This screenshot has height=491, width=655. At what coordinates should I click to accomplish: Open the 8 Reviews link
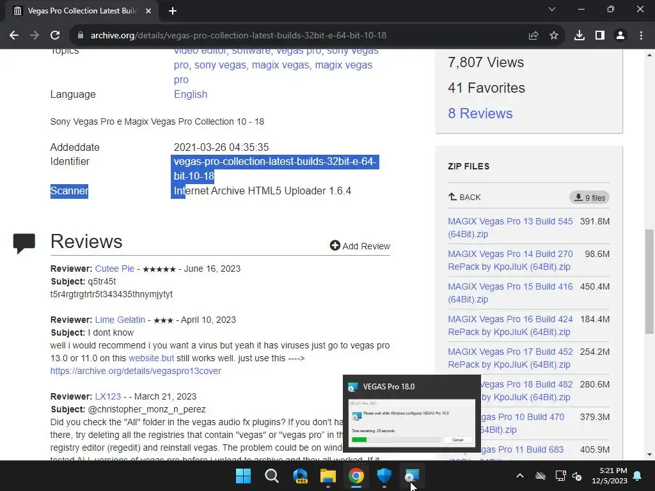(480, 114)
